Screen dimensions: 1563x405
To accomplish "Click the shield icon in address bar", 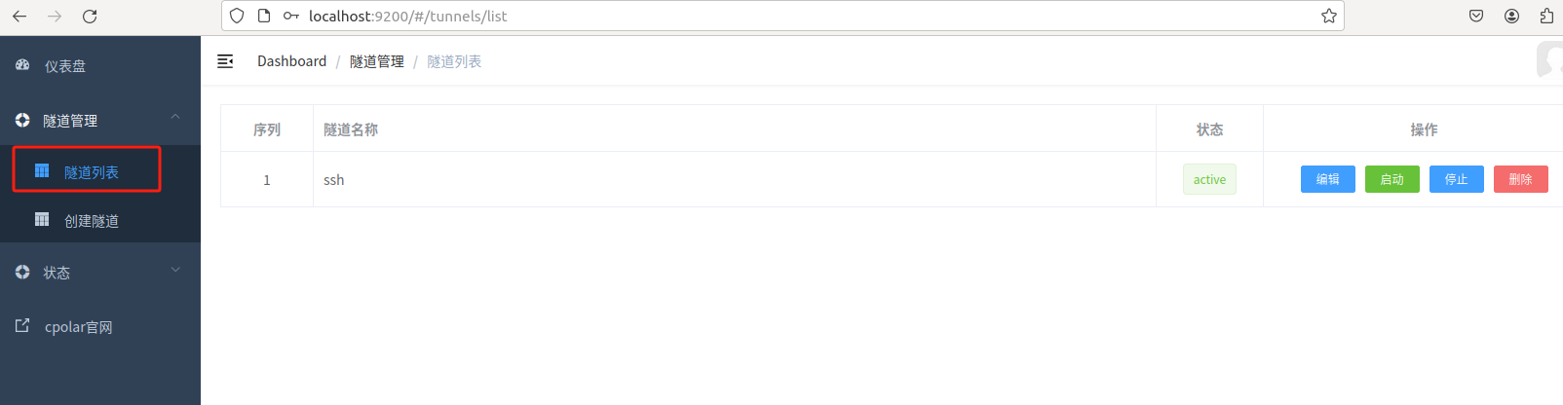I will [237, 16].
